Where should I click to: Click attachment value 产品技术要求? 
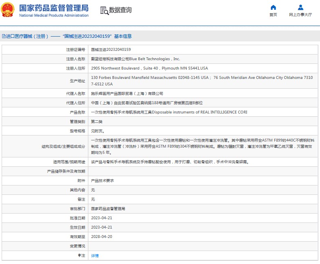coord(103,181)
